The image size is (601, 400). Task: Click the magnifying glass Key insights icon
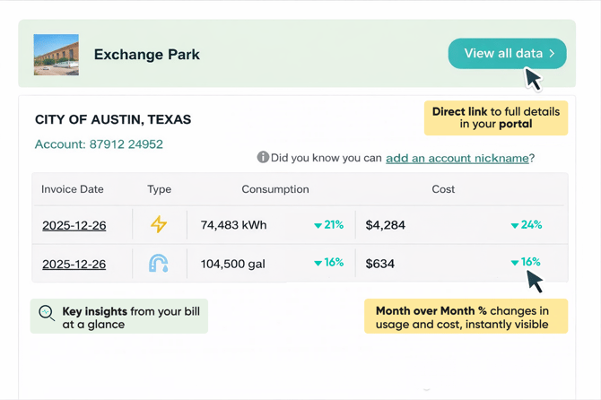point(47,315)
